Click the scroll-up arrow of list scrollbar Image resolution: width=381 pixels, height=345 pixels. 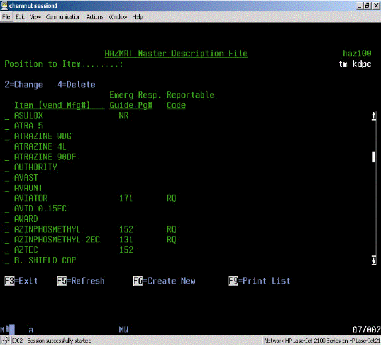click(x=374, y=116)
